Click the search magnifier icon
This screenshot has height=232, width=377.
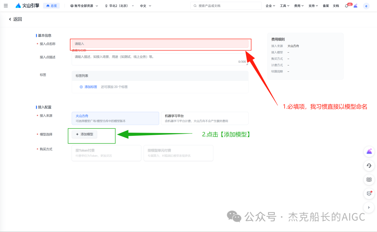195,6
